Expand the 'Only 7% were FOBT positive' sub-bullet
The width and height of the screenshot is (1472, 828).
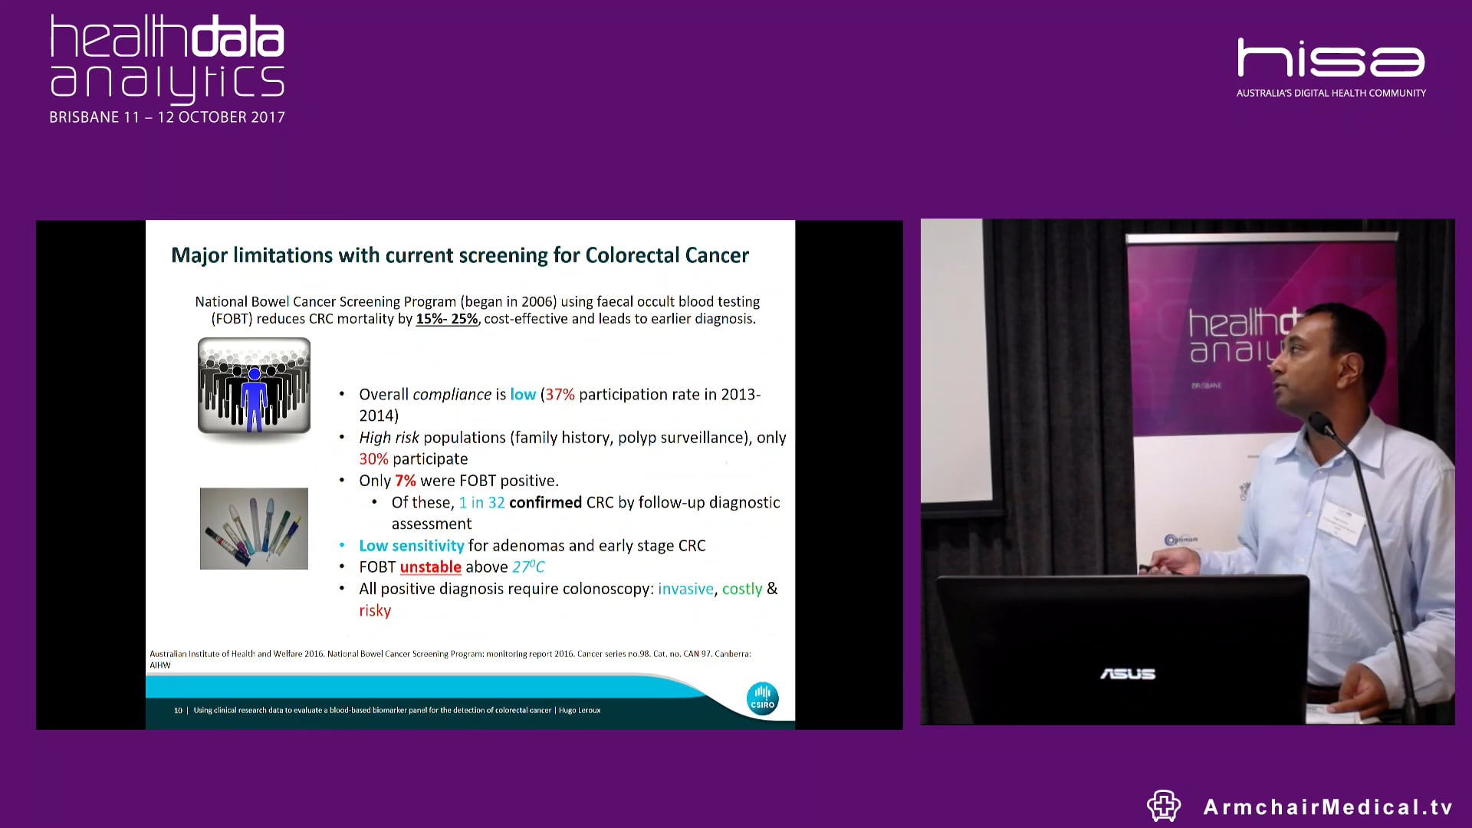458,481
